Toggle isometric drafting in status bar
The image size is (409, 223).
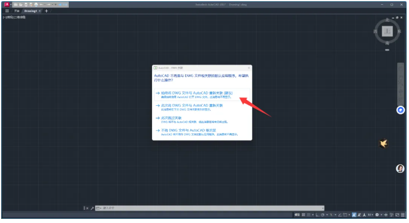331,215
